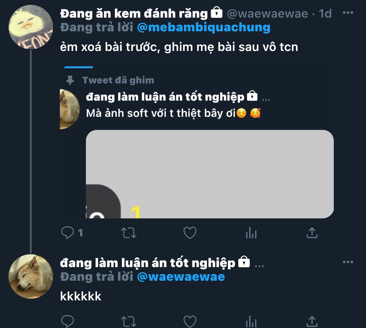Open the @waewaewae mention link
366x328 pixels.
[181, 277]
